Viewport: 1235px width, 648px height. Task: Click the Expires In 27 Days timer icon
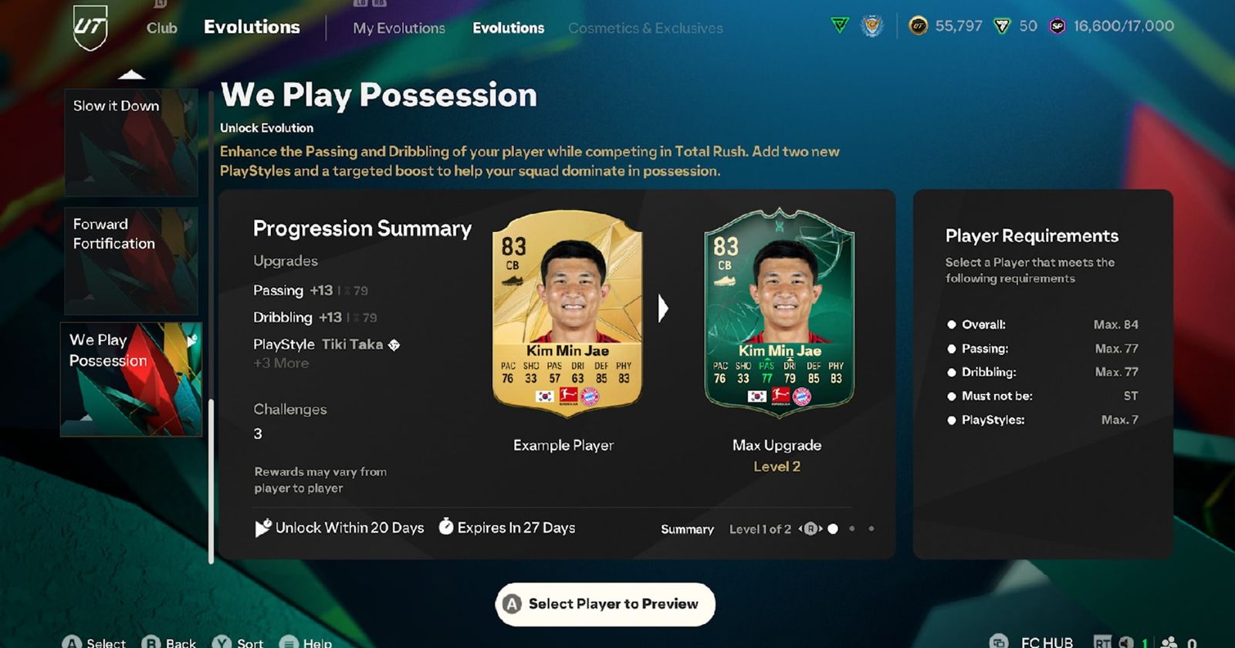coord(445,527)
